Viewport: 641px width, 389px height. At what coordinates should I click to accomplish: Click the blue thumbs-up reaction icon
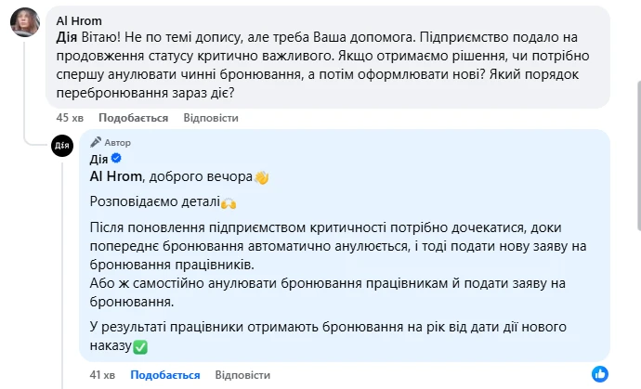[600, 373]
